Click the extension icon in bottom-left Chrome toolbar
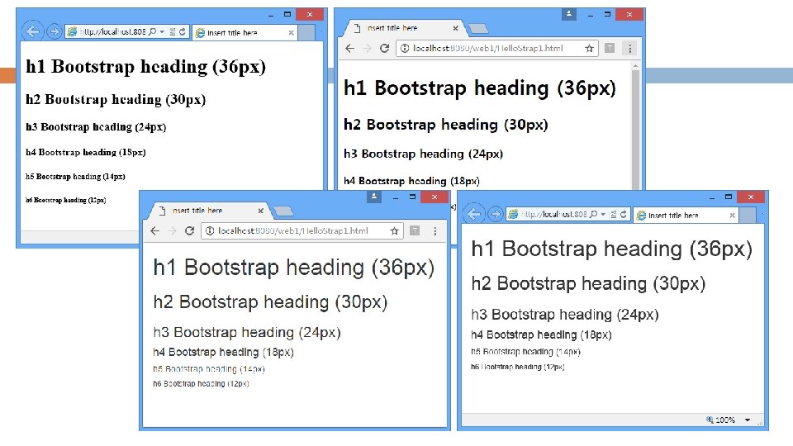 pos(415,230)
